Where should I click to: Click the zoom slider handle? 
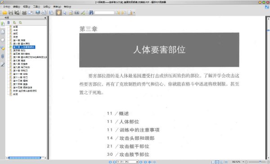(x=260, y=162)
